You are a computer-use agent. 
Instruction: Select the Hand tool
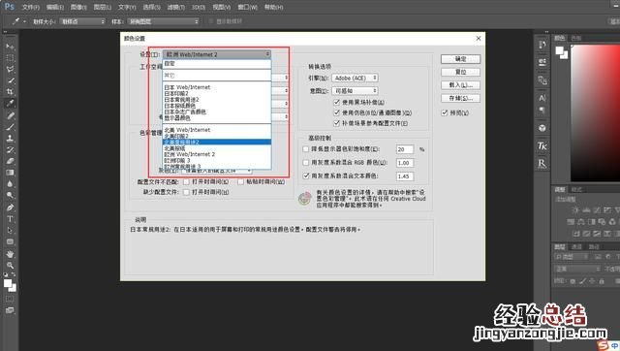click(x=10, y=254)
